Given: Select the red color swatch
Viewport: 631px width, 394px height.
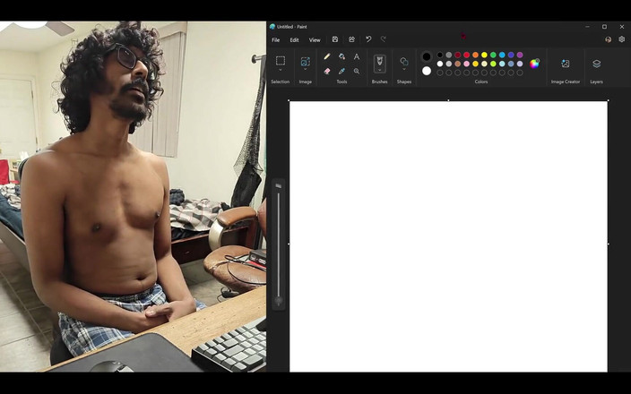Looking at the screenshot, I should [x=466, y=55].
